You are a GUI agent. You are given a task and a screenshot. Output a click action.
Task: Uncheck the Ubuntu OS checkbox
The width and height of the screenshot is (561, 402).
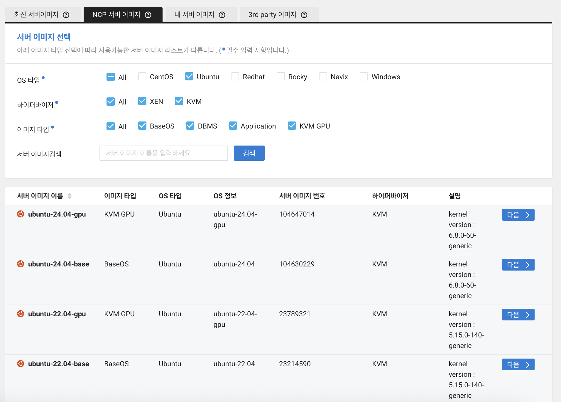189,77
